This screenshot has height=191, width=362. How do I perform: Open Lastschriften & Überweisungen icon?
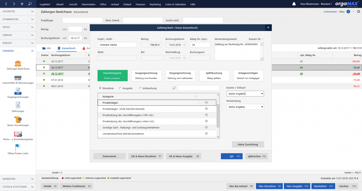click(x=18, y=78)
